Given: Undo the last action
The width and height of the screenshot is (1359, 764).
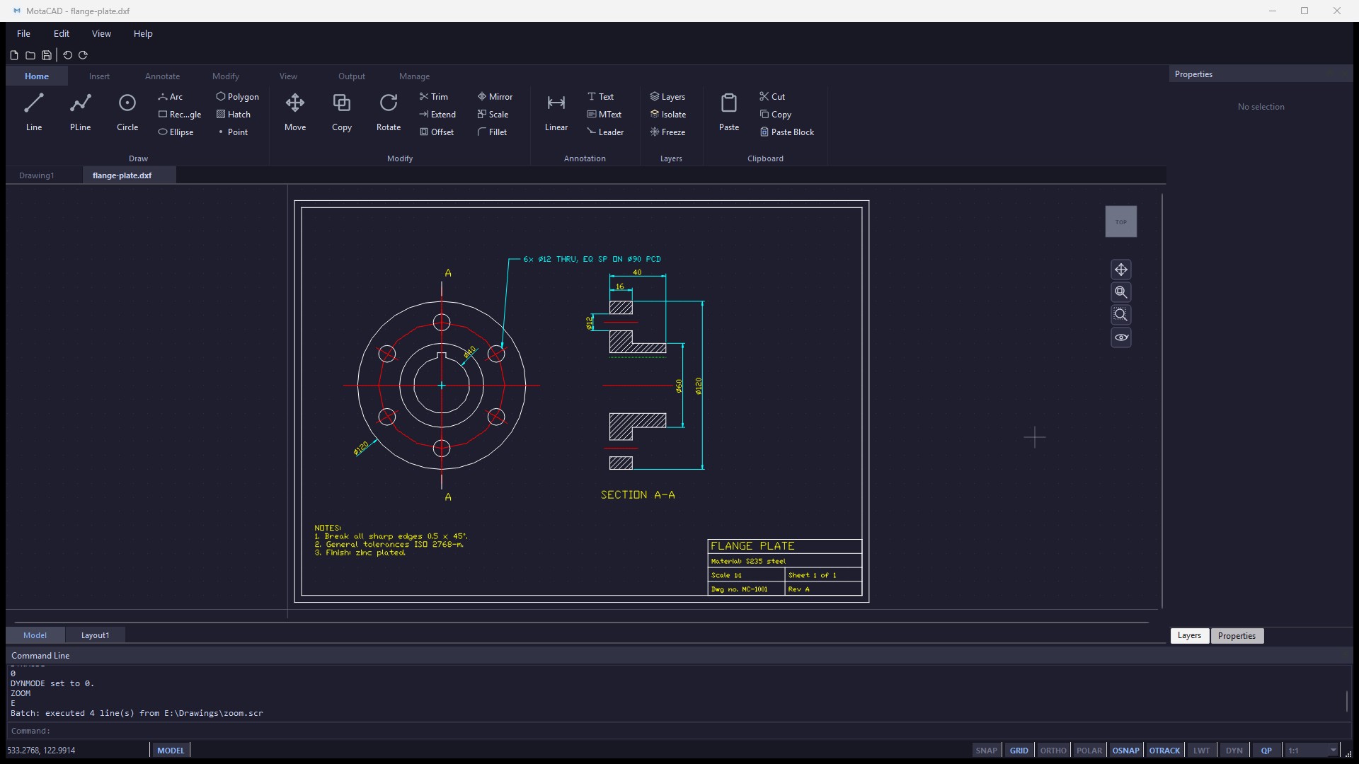Looking at the screenshot, I should tap(68, 55).
